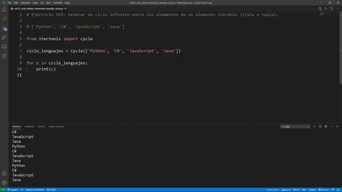Click the remote window indicator in status bar
The image size is (342, 192).
(3, 190)
